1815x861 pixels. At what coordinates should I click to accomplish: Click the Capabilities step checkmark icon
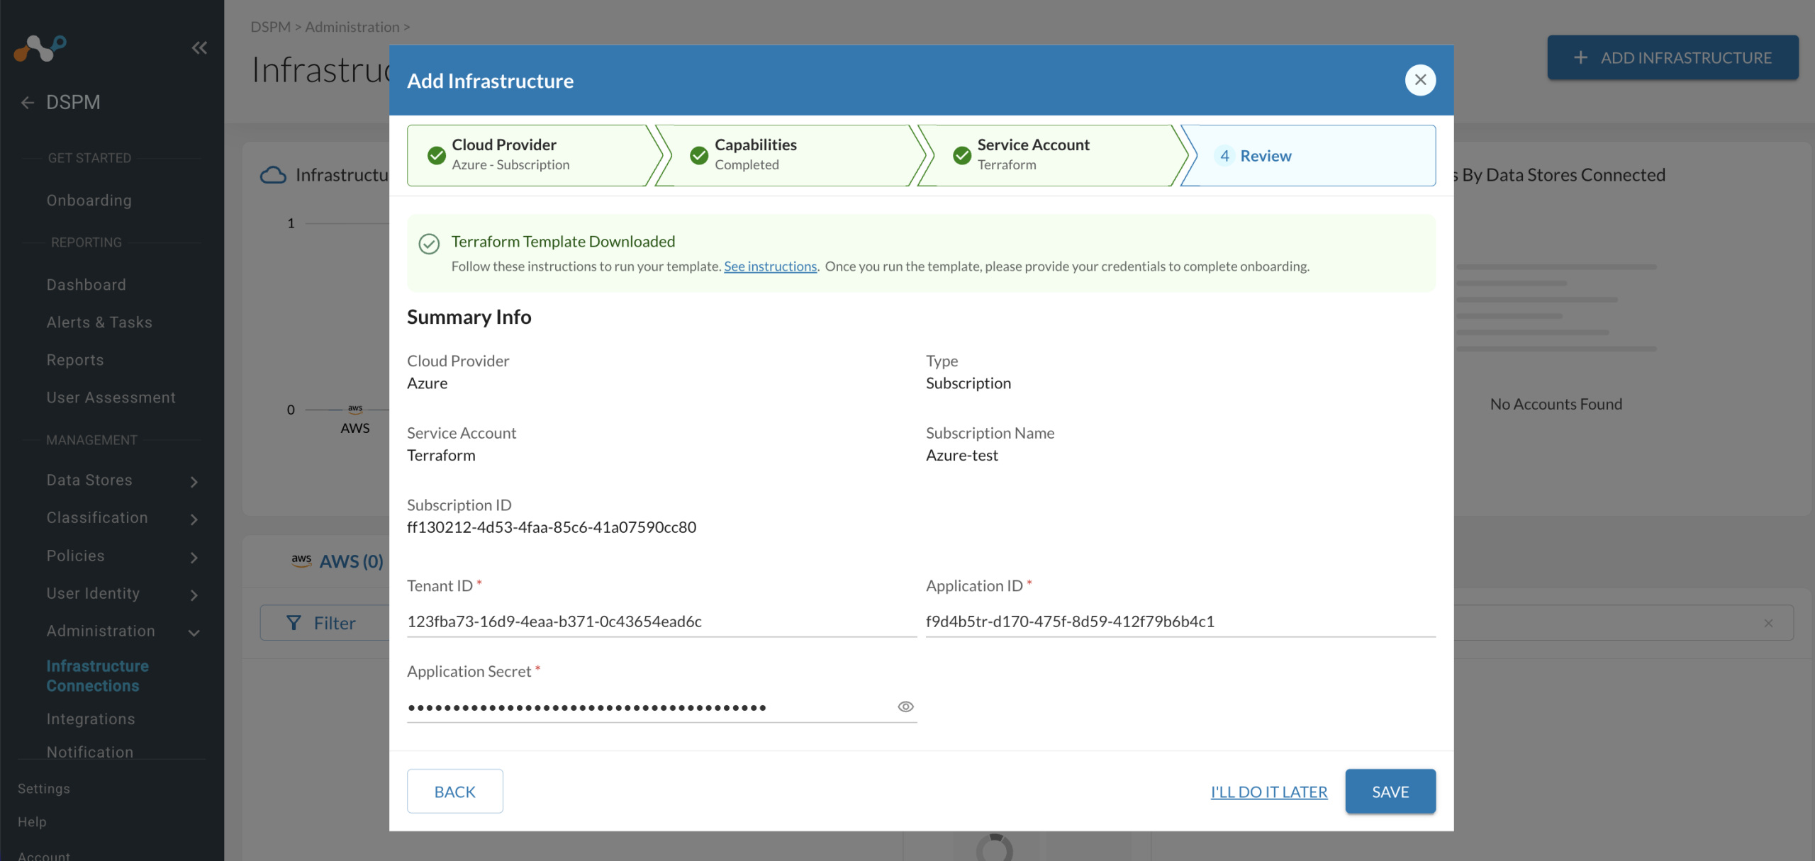tap(699, 155)
